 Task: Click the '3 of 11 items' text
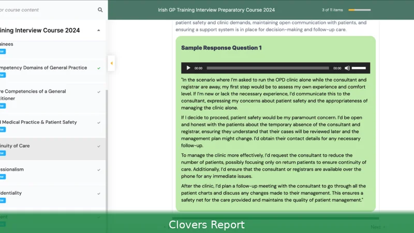[x=332, y=10]
